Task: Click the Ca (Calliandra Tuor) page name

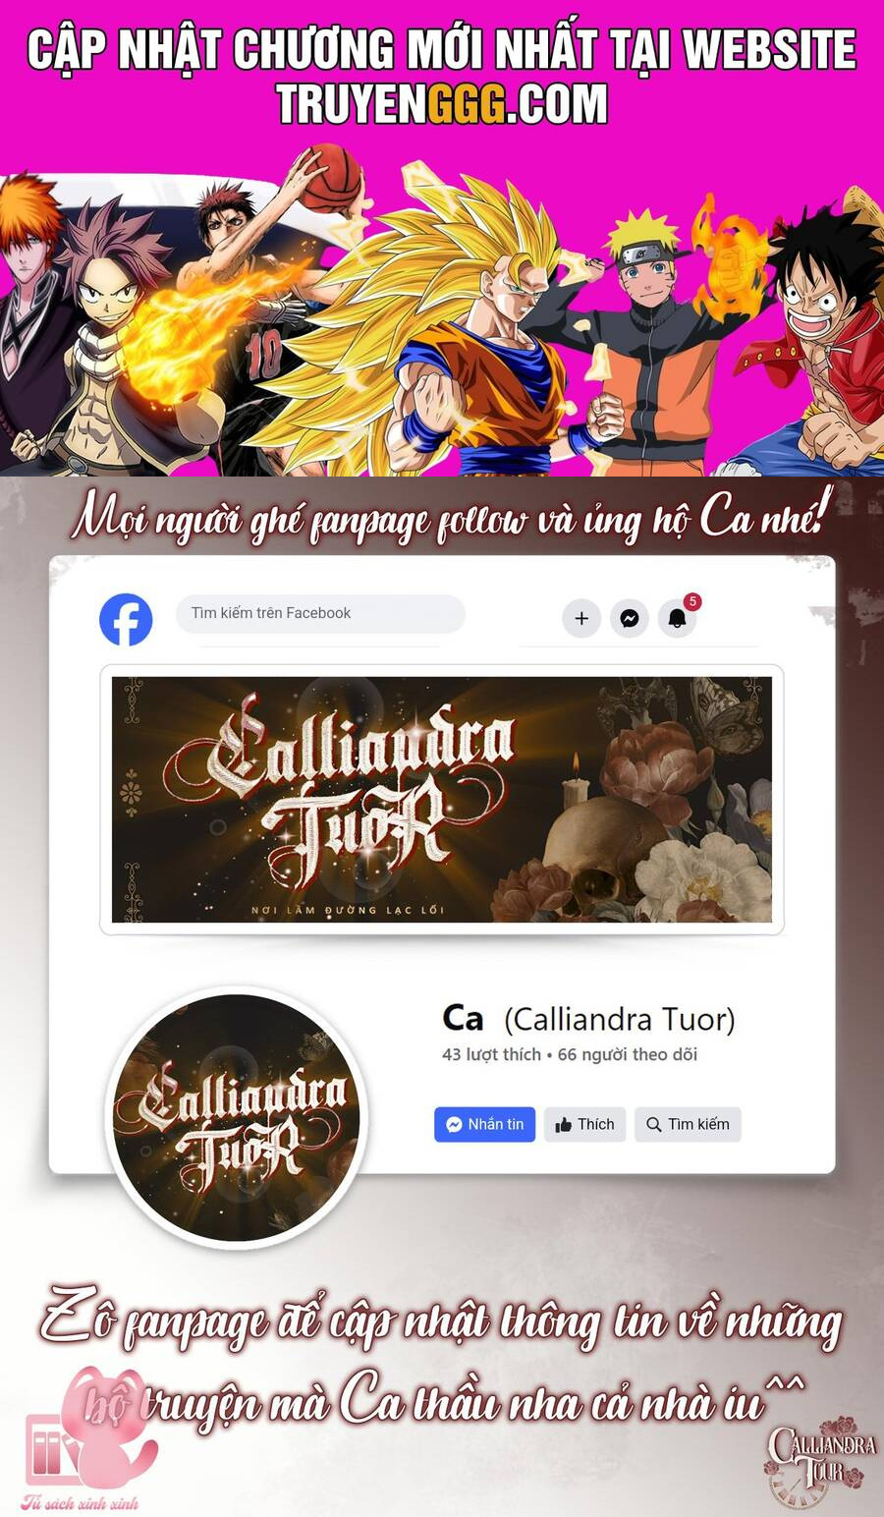Action: coord(588,1019)
